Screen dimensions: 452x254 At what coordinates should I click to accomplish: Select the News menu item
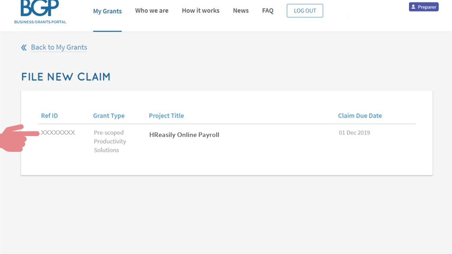(x=241, y=11)
